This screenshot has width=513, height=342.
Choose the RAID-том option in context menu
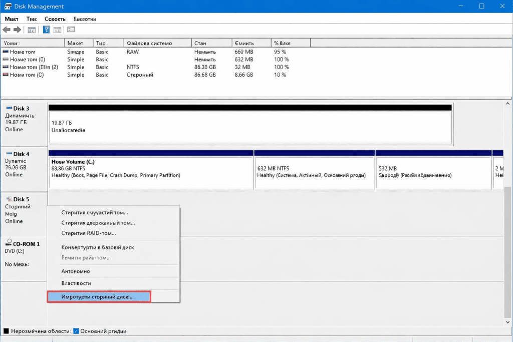89,233
